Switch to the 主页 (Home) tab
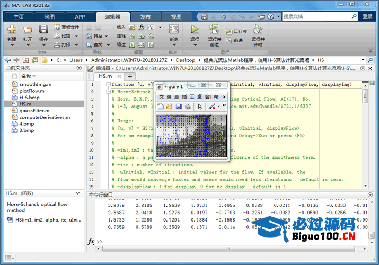The width and height of the screenshot is (379, 265). pyautogui.click(x=19, y=16)
